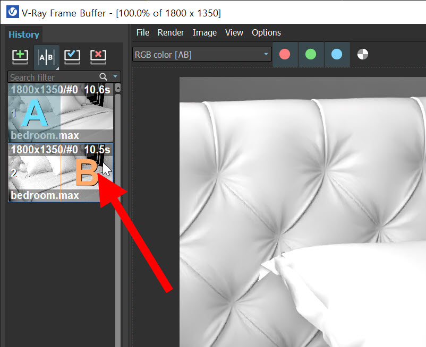Click the history list scroll up arrow
Image resolution: width=426 pixels, height=347 pixels.
(x=118, y=88)
